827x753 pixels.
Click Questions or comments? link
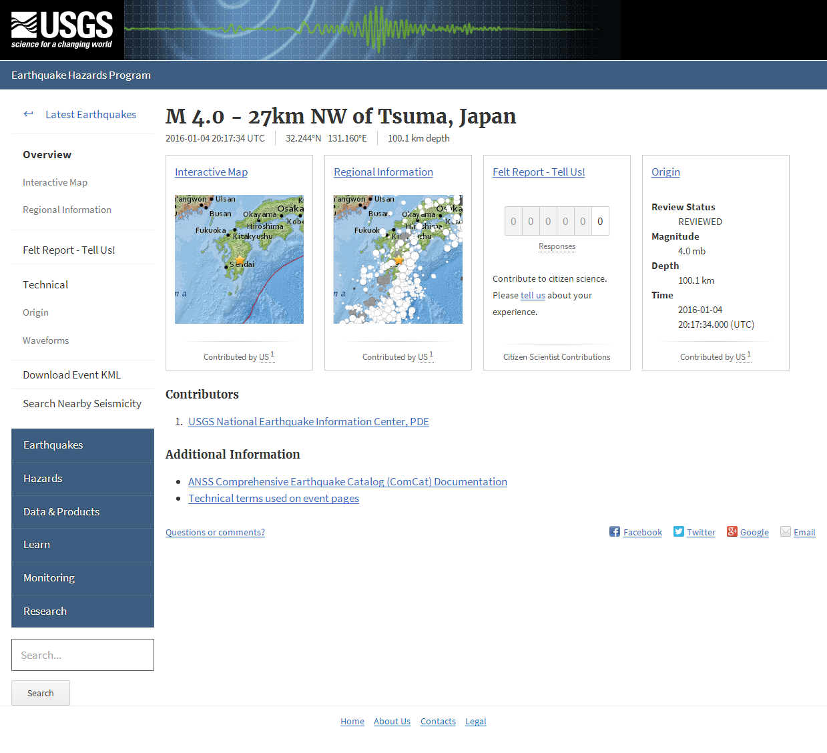pos(215,532)
